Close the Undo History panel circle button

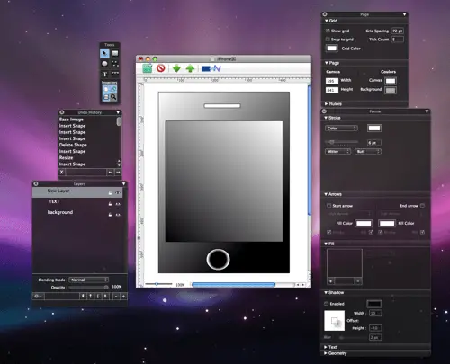click(62, 112)
